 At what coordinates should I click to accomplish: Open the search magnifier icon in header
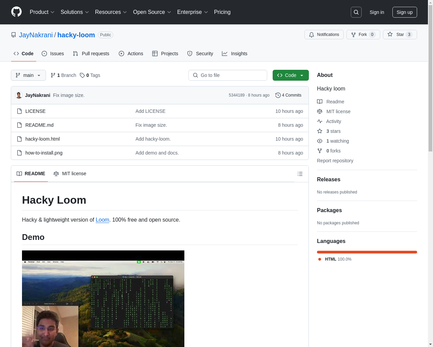pyautogui.click(x=356, y=12)
